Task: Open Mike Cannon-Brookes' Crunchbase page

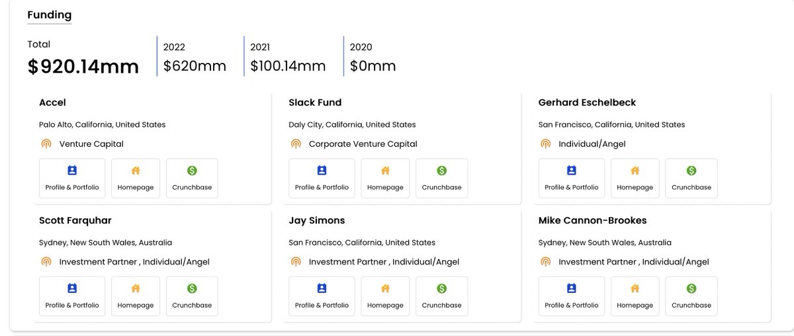Action: click(691, 296)
